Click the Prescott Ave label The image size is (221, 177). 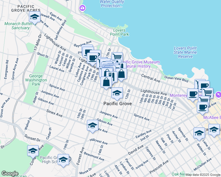pyautogui.click(x=159, y=167)
